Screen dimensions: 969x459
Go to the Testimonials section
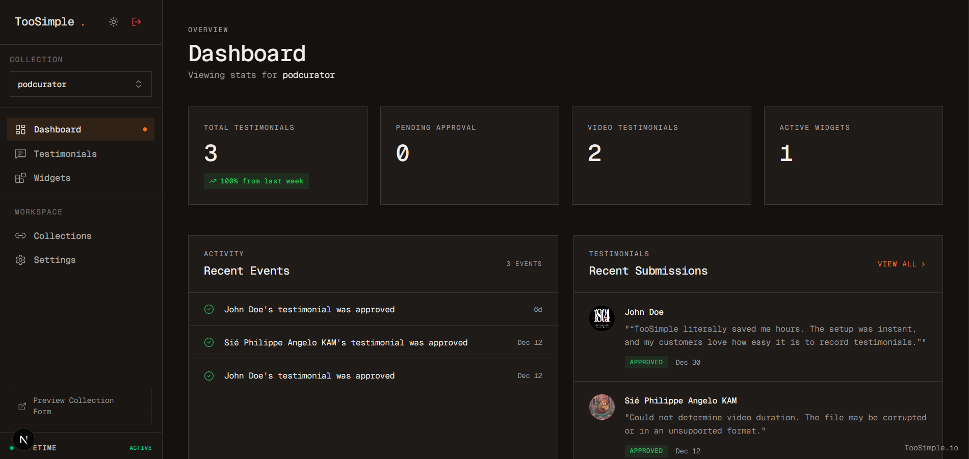65,153
